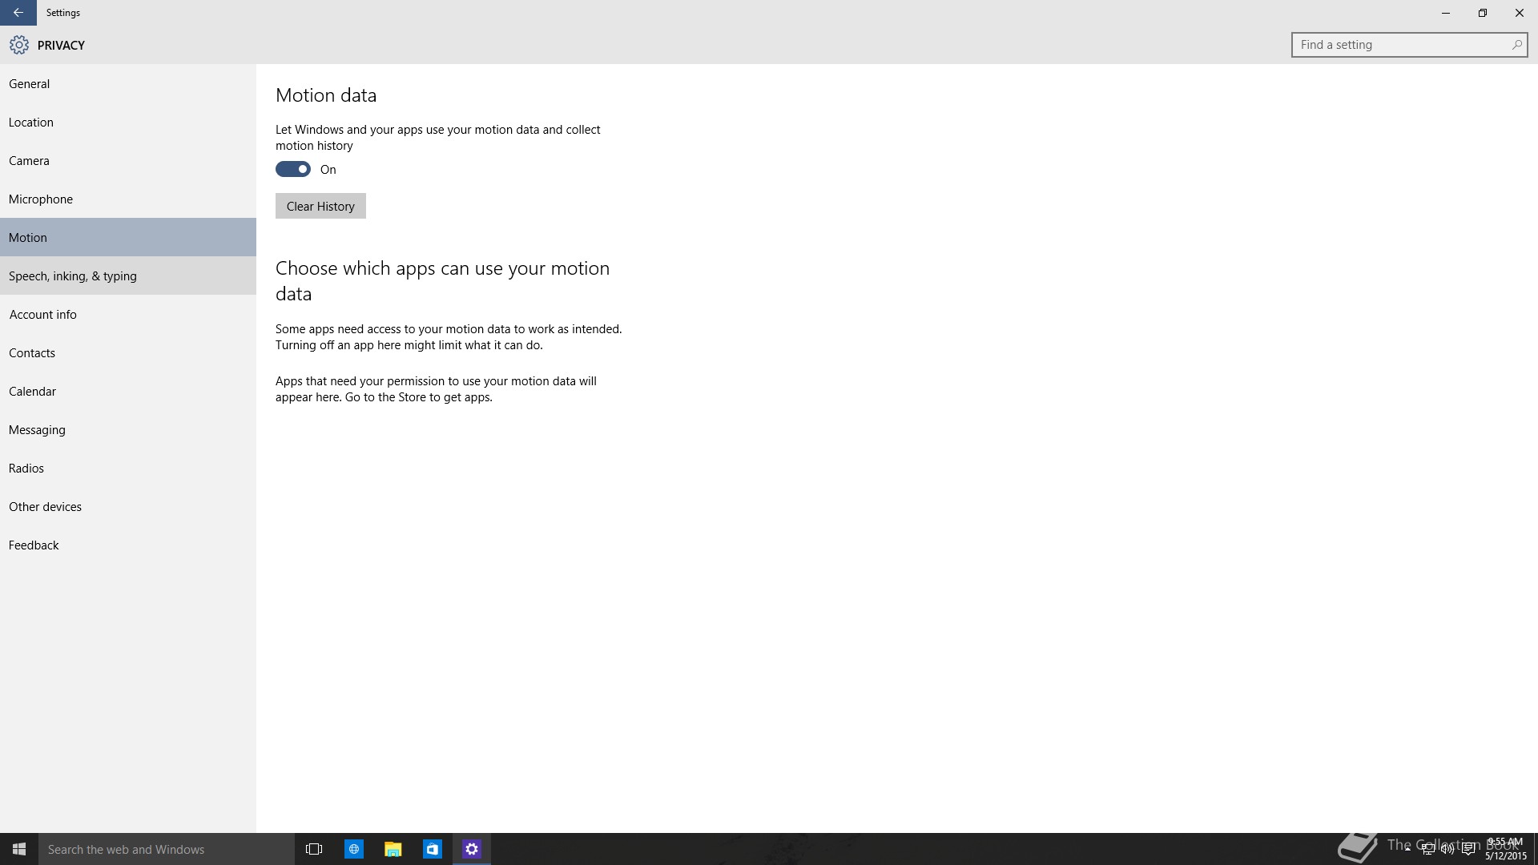
Task: Open the Microphone privacy section
Action: coord(128,199)
